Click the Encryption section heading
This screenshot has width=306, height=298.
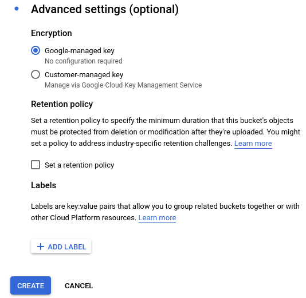pyautogui.click(x=52, y=33)
